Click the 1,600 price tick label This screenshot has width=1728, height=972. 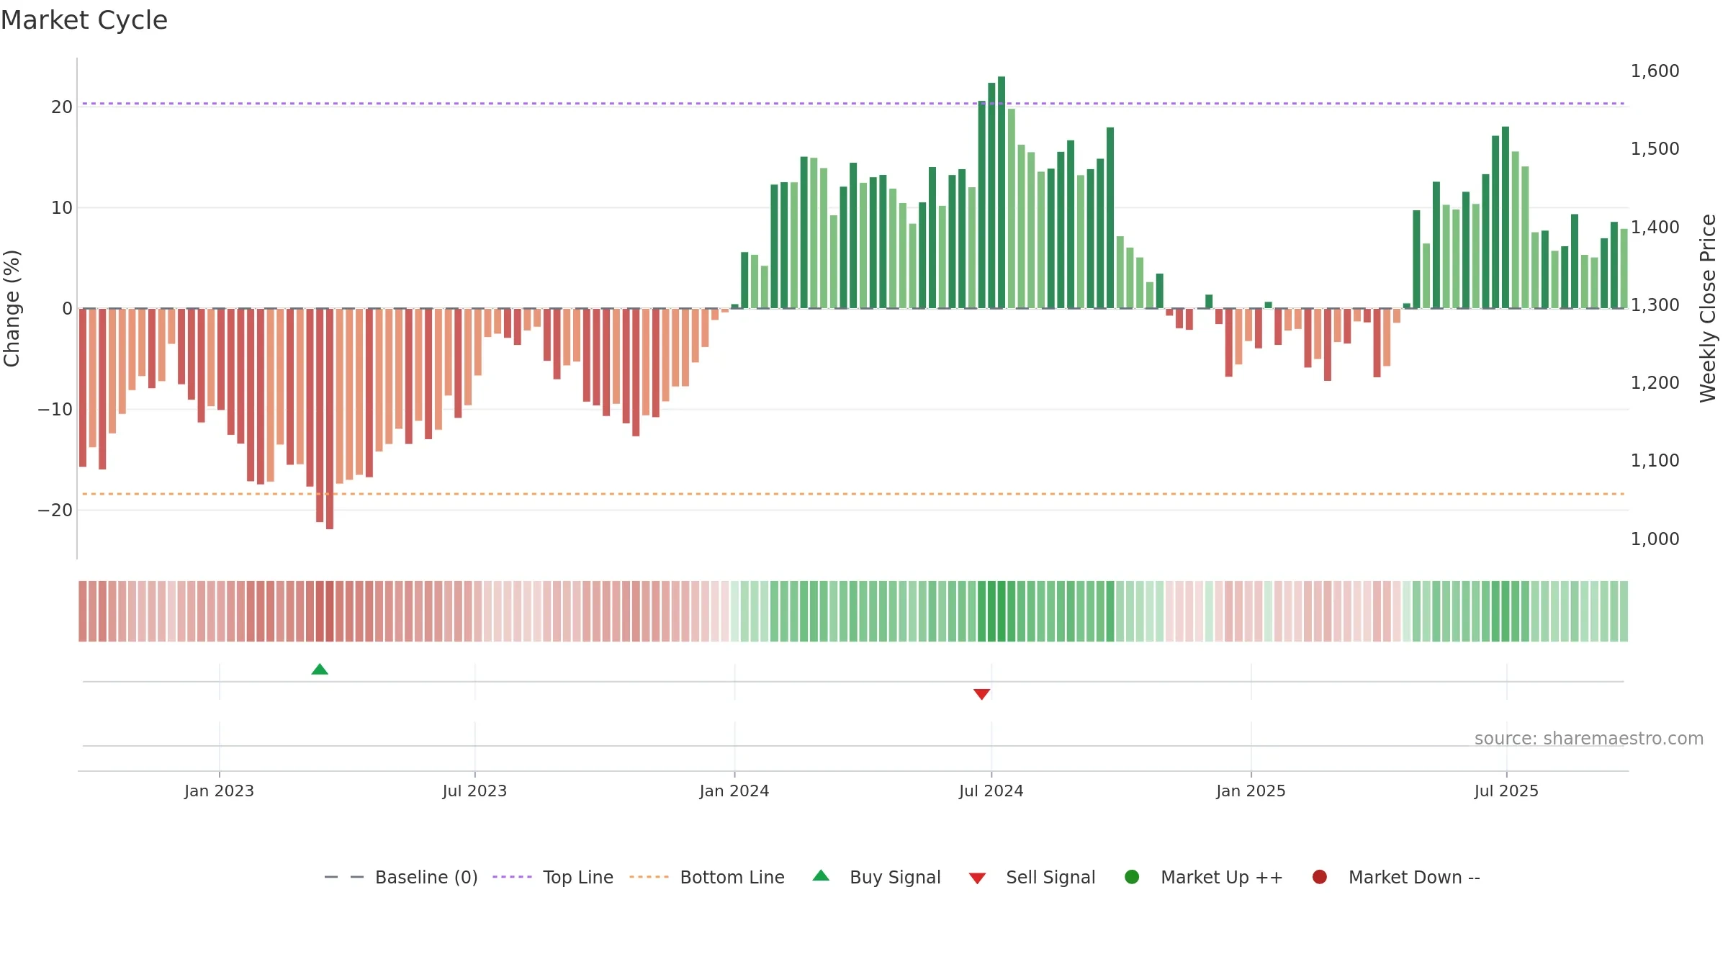(1655, 71)
